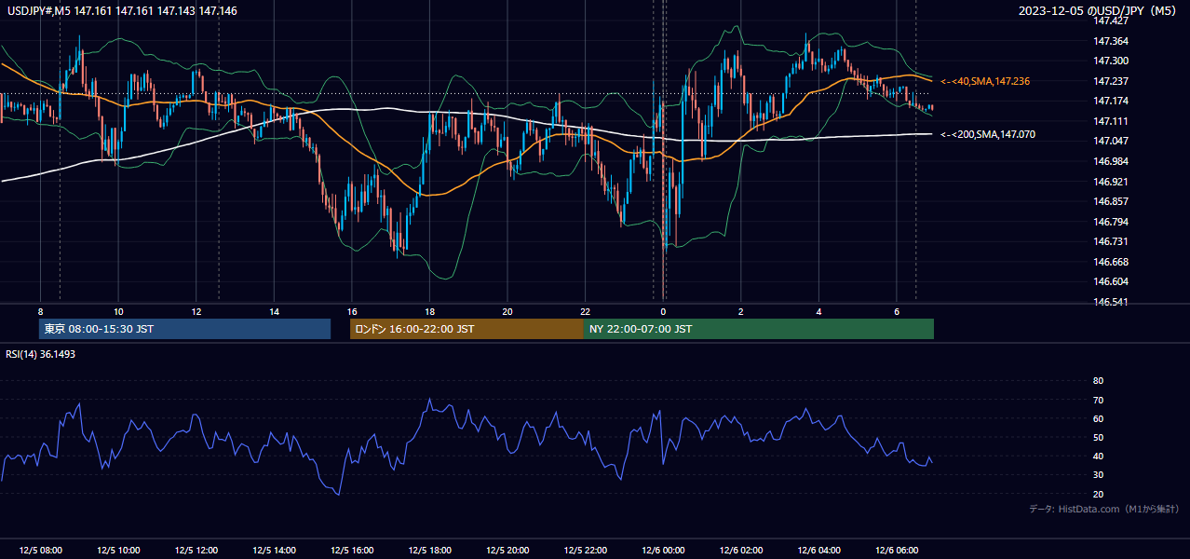
Task: Click the bottom date label 12/5 10:00
Action: pyautogui.click(x=118, y=551)
